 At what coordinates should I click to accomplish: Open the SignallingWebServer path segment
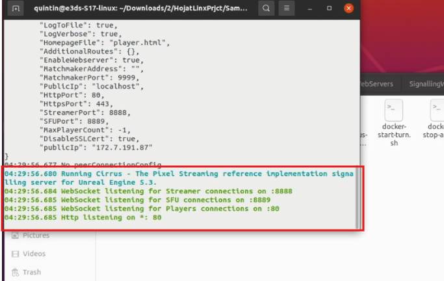(423, 84)
